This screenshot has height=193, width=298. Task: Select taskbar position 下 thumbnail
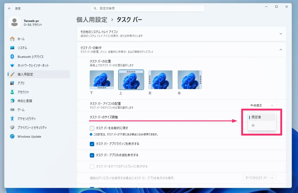click(x=102, y=80)
